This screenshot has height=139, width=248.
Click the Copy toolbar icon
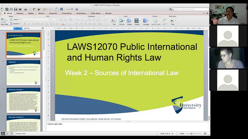pos(30,9)
